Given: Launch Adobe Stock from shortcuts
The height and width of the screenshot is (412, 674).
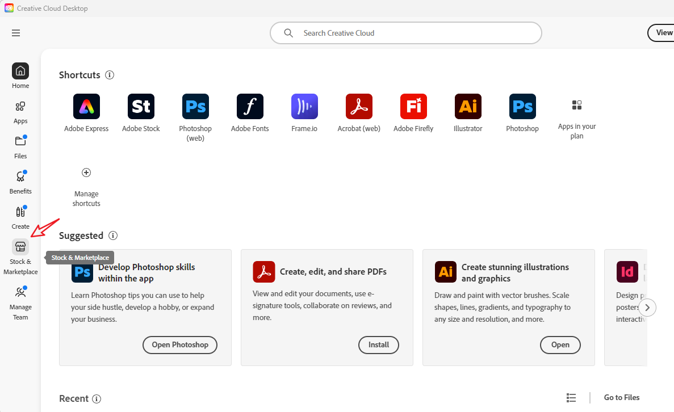Looking at the screenshot, I should [141, 107].
